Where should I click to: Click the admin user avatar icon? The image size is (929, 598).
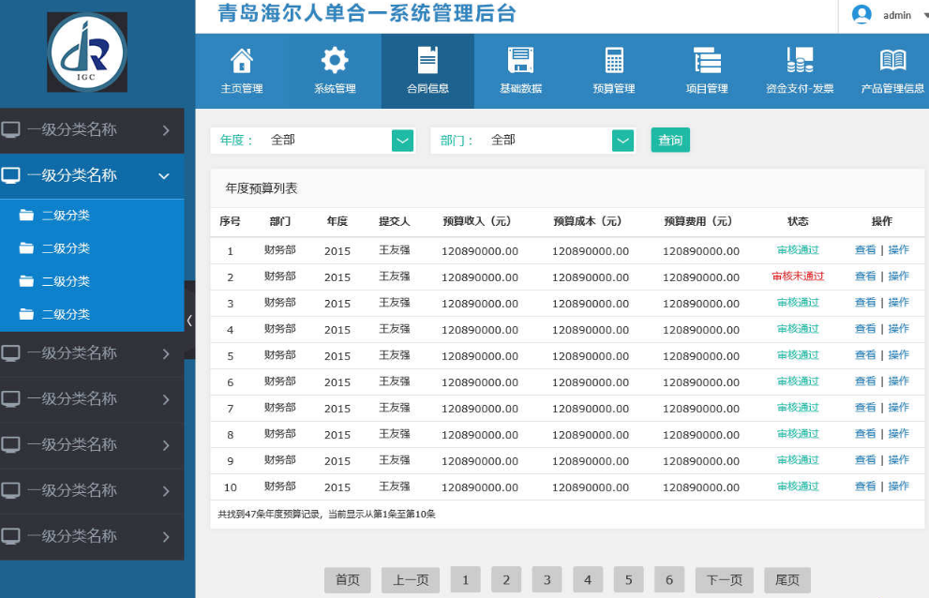point(863,14)
